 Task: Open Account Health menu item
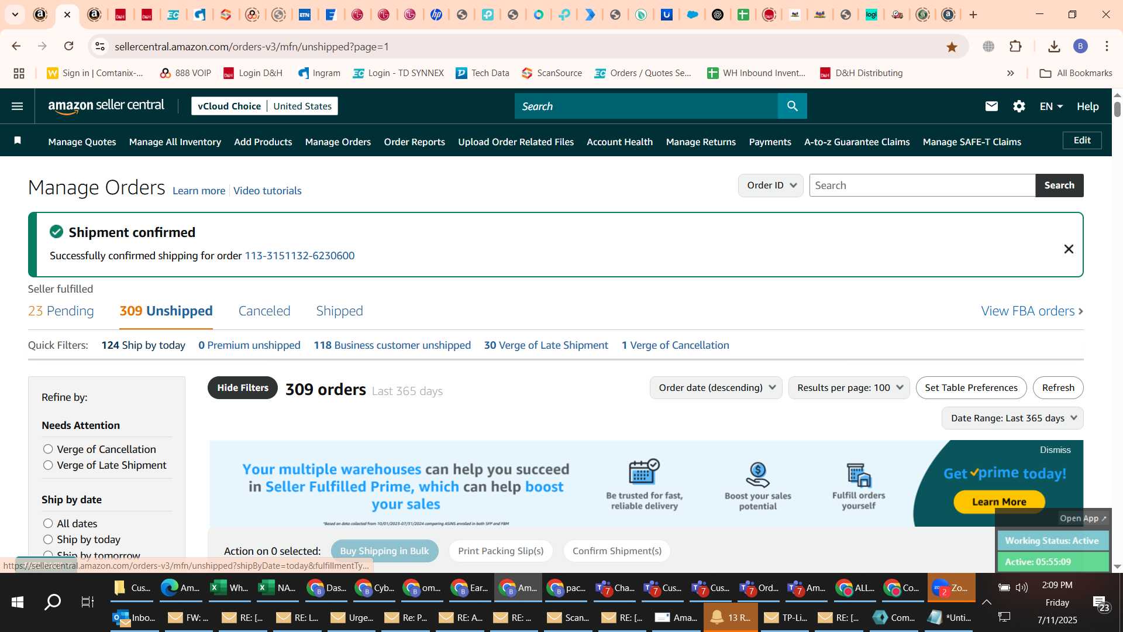[619, 142]
